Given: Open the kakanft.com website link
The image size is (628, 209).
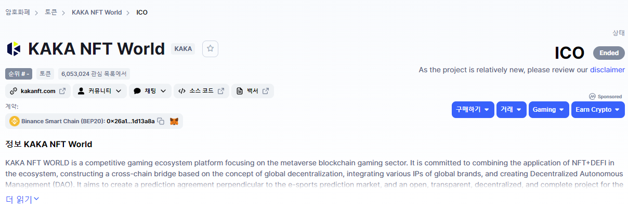Looking at the screenshot, I should pos(38,91).
